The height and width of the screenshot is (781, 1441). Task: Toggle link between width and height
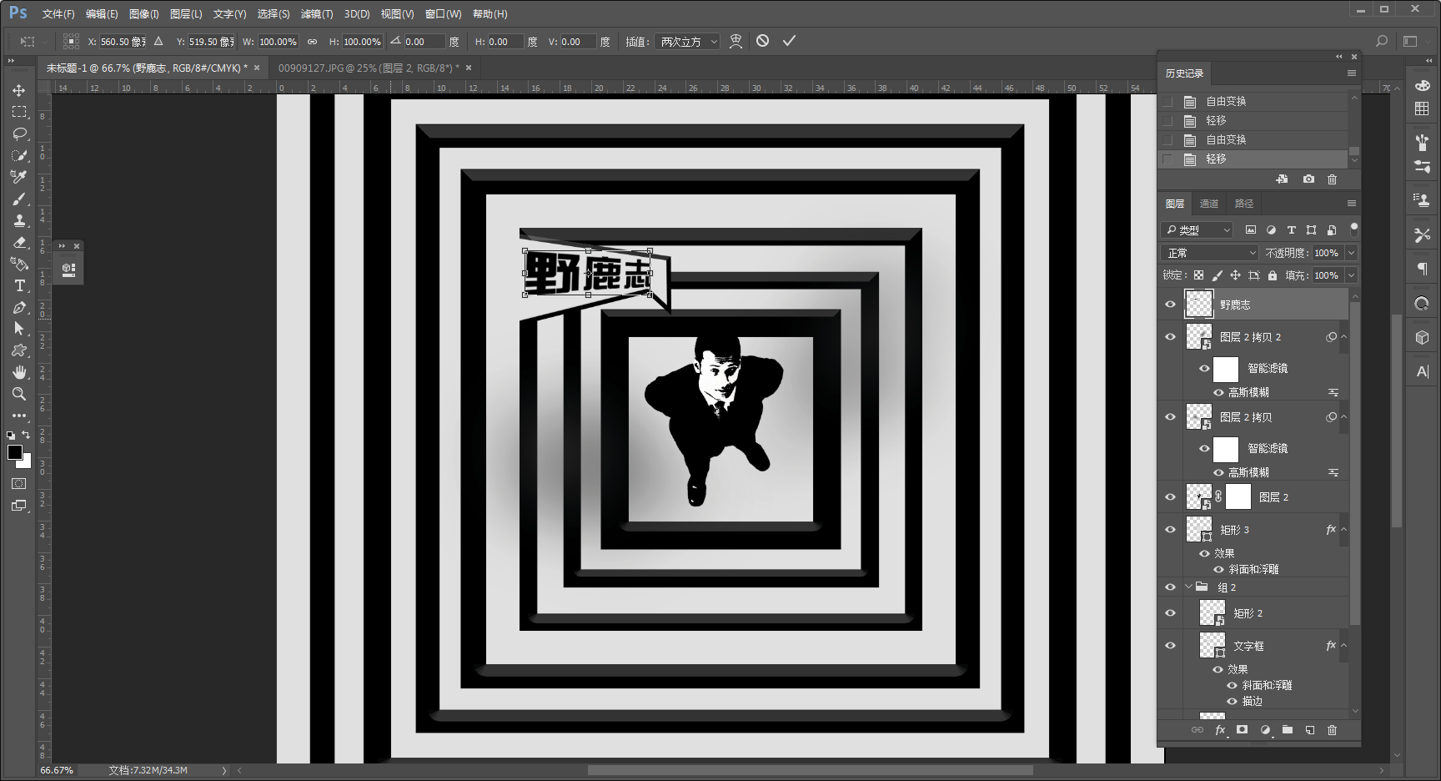(x=313, y=42)
